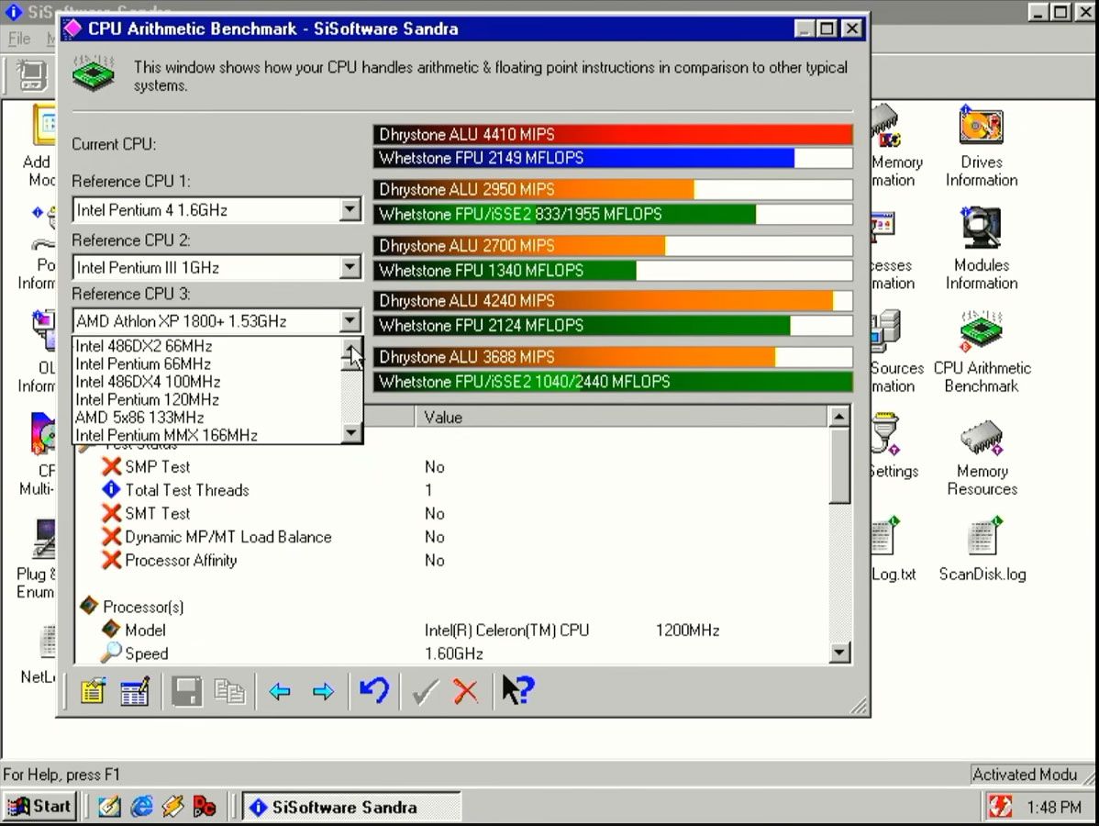Click the Model row label
The width and height of the screenshot is (1099, 826).
coord(145,630)
